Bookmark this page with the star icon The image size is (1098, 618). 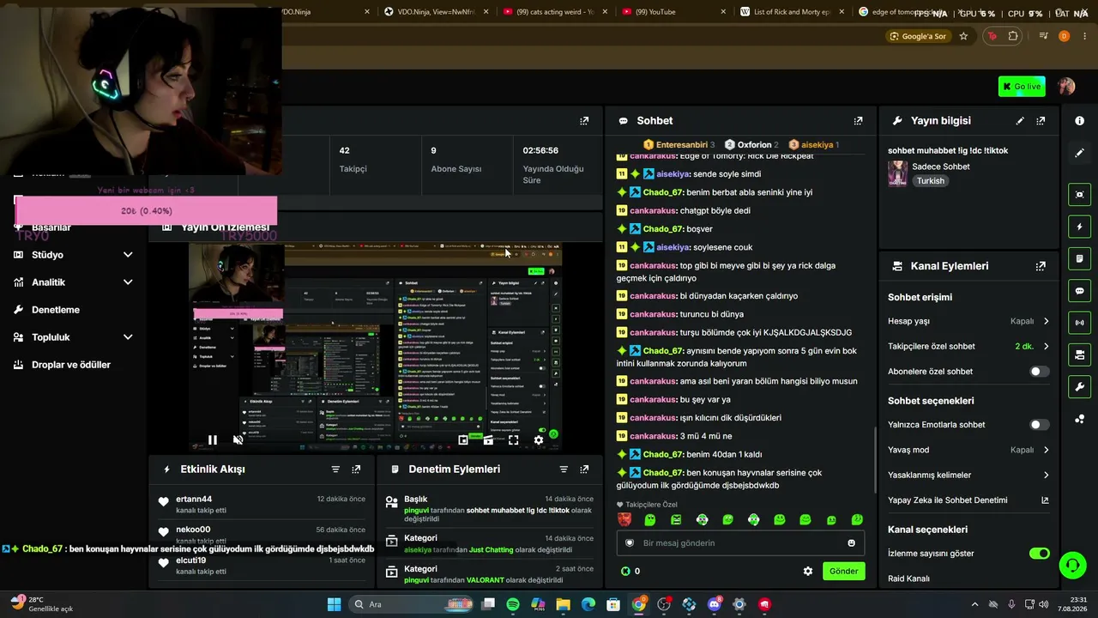point(963,36)
